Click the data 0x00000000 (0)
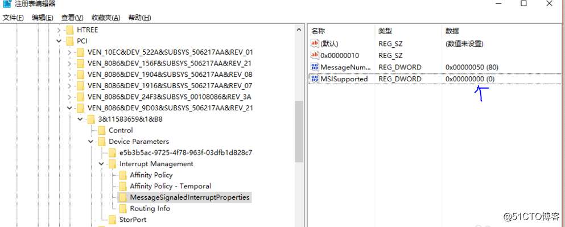Viewport: 565px width, 227px height. tap(470, 79)
